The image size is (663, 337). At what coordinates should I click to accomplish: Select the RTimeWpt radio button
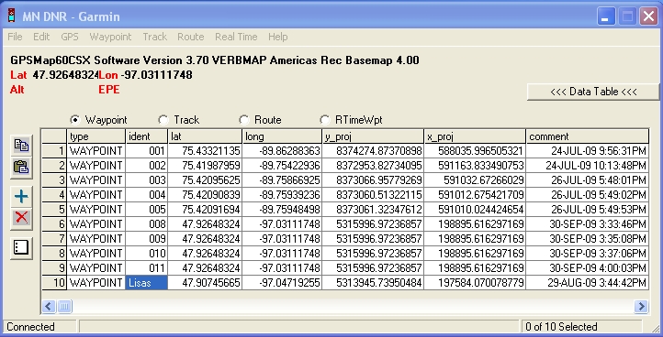[324, 120]
